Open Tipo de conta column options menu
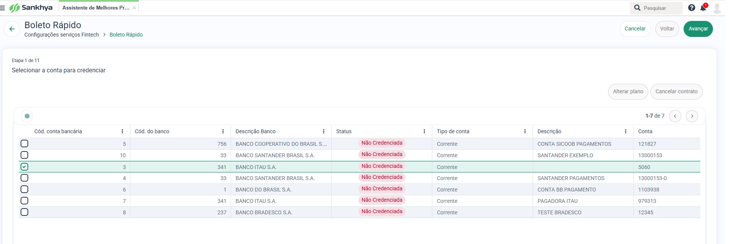 pos(525,131)
